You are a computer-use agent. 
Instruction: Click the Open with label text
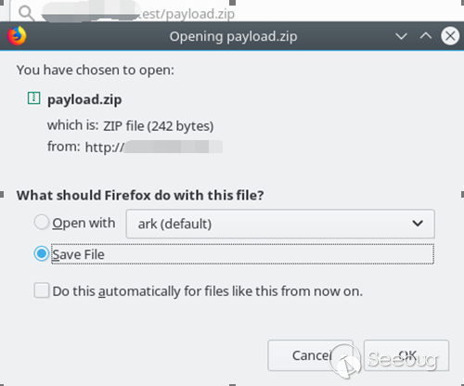pos(84,224)
